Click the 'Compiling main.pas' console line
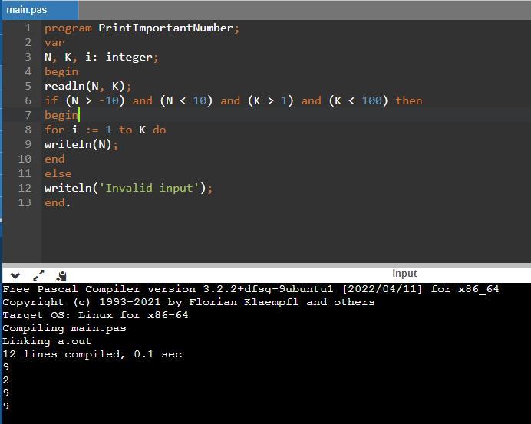 [x=64, y=328]
